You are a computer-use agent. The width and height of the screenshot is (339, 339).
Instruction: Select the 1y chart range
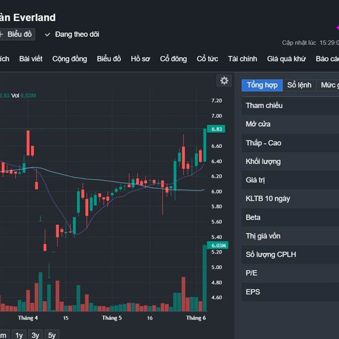tap(19, 335)
